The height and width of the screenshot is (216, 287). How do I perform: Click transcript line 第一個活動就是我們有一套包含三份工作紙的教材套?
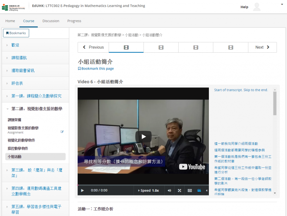pos(243,159)
